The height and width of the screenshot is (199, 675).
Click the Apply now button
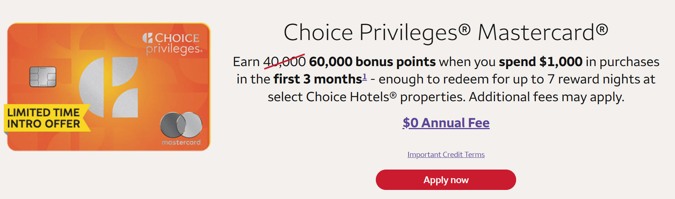pyautogui.click(x=446, y=180)
